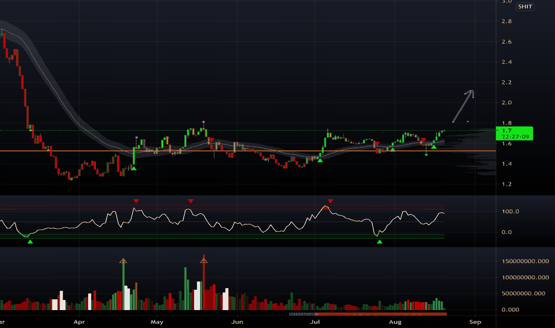This screenshot has height=328, width=555.
Task: Click the 150000000.000 volume scale label
Action: (x=525, y=261)
